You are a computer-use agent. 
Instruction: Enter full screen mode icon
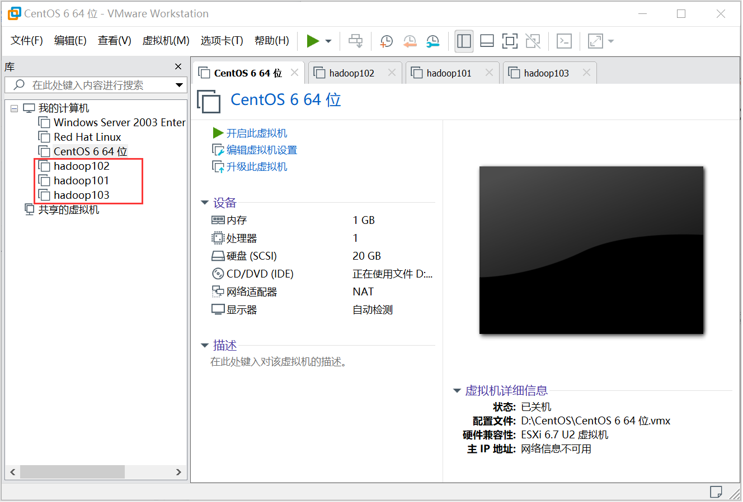point(510,41)
